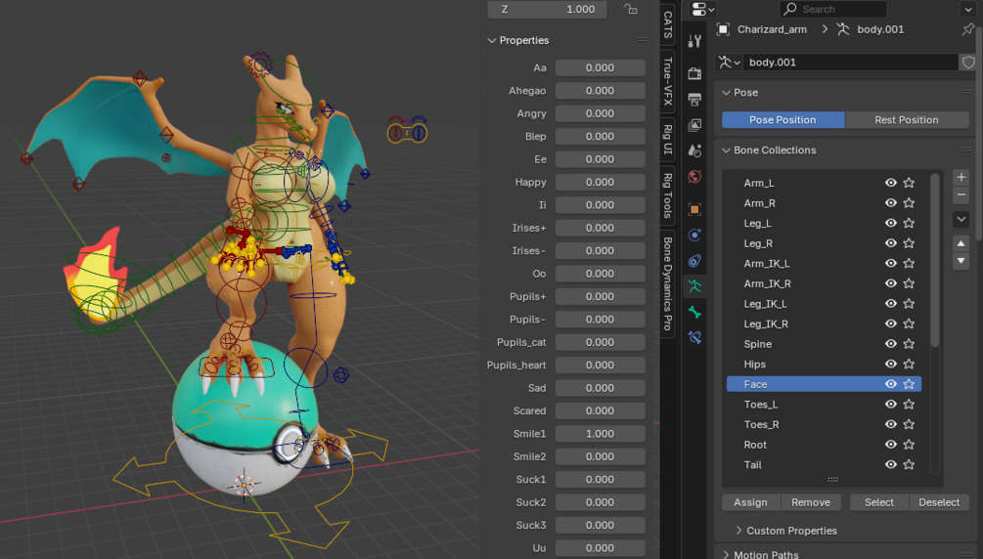Switch armature to Pose Position

tap(783, 119)
